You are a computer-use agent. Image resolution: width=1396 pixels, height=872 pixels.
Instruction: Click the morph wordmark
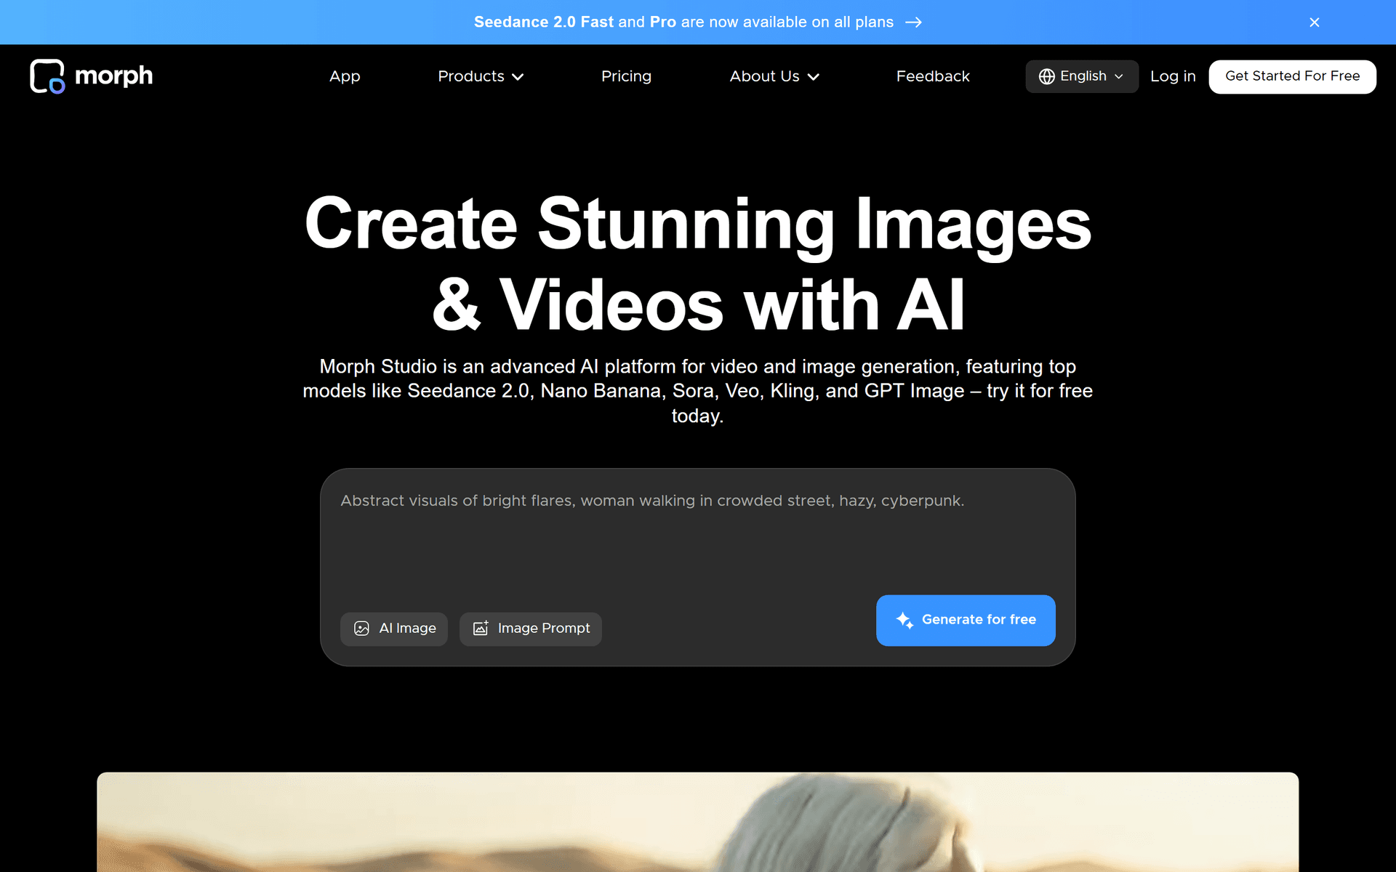[113, 76]
